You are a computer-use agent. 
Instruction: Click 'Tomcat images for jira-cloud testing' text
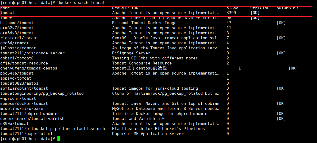[x=155, y=88]
